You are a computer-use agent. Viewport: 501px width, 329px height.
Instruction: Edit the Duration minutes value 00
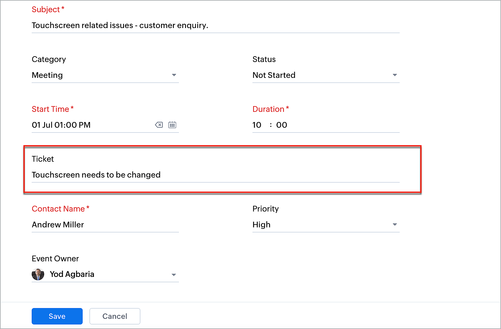pyautogui.click(x=282, y=125)
